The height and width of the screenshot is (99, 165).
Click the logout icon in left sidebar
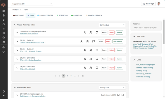click(4, 91)
